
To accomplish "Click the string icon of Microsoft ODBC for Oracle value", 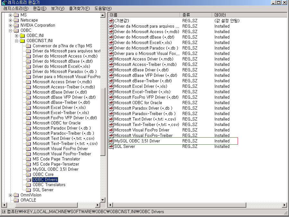I will [111, 103].
